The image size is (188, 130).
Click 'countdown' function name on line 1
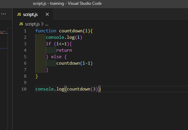pos(71,31)
